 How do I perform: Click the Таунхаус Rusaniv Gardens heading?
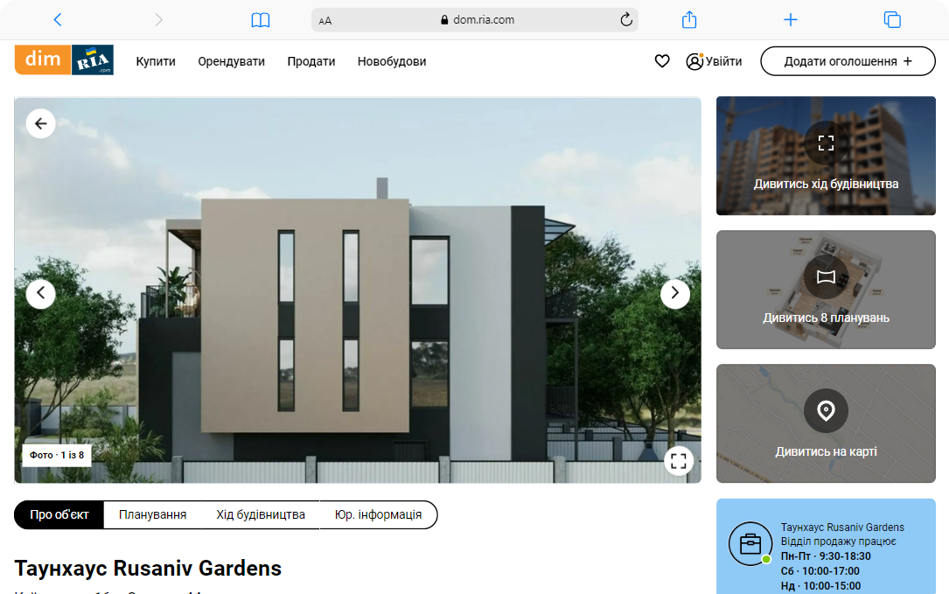point(149,568)
